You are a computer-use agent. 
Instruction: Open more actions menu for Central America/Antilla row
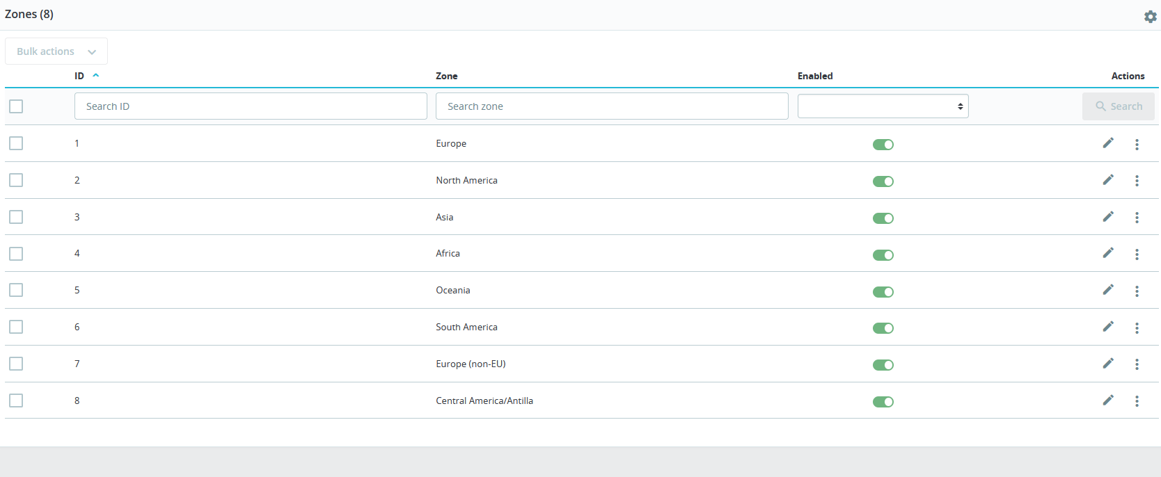point(1137,401)
